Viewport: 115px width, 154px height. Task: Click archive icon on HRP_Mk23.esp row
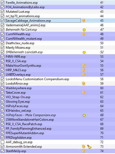click(84, 70)
